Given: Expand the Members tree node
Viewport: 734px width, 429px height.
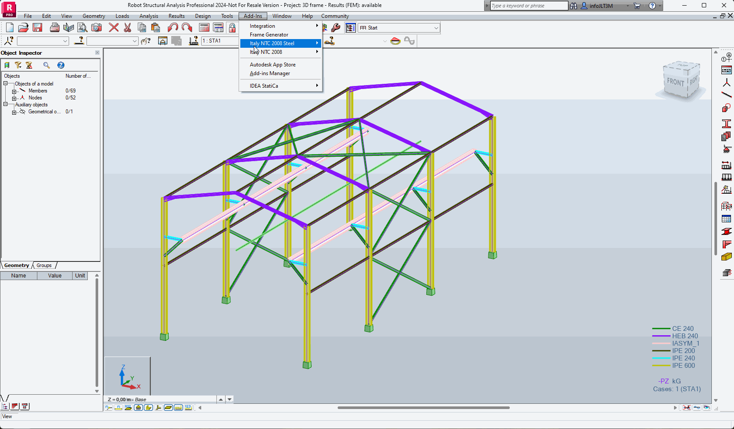Looking at the screenshot, I should coord(14,91).
